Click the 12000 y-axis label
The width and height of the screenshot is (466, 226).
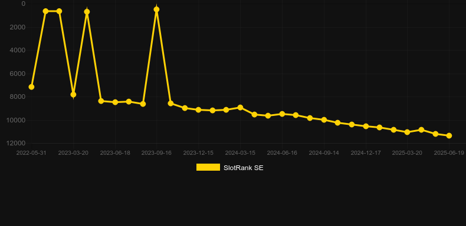point(17,143)
